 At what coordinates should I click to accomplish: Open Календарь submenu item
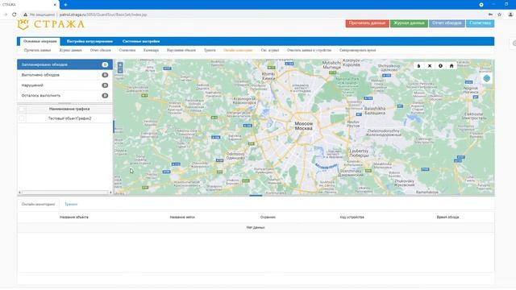click(x=151, y=50)
